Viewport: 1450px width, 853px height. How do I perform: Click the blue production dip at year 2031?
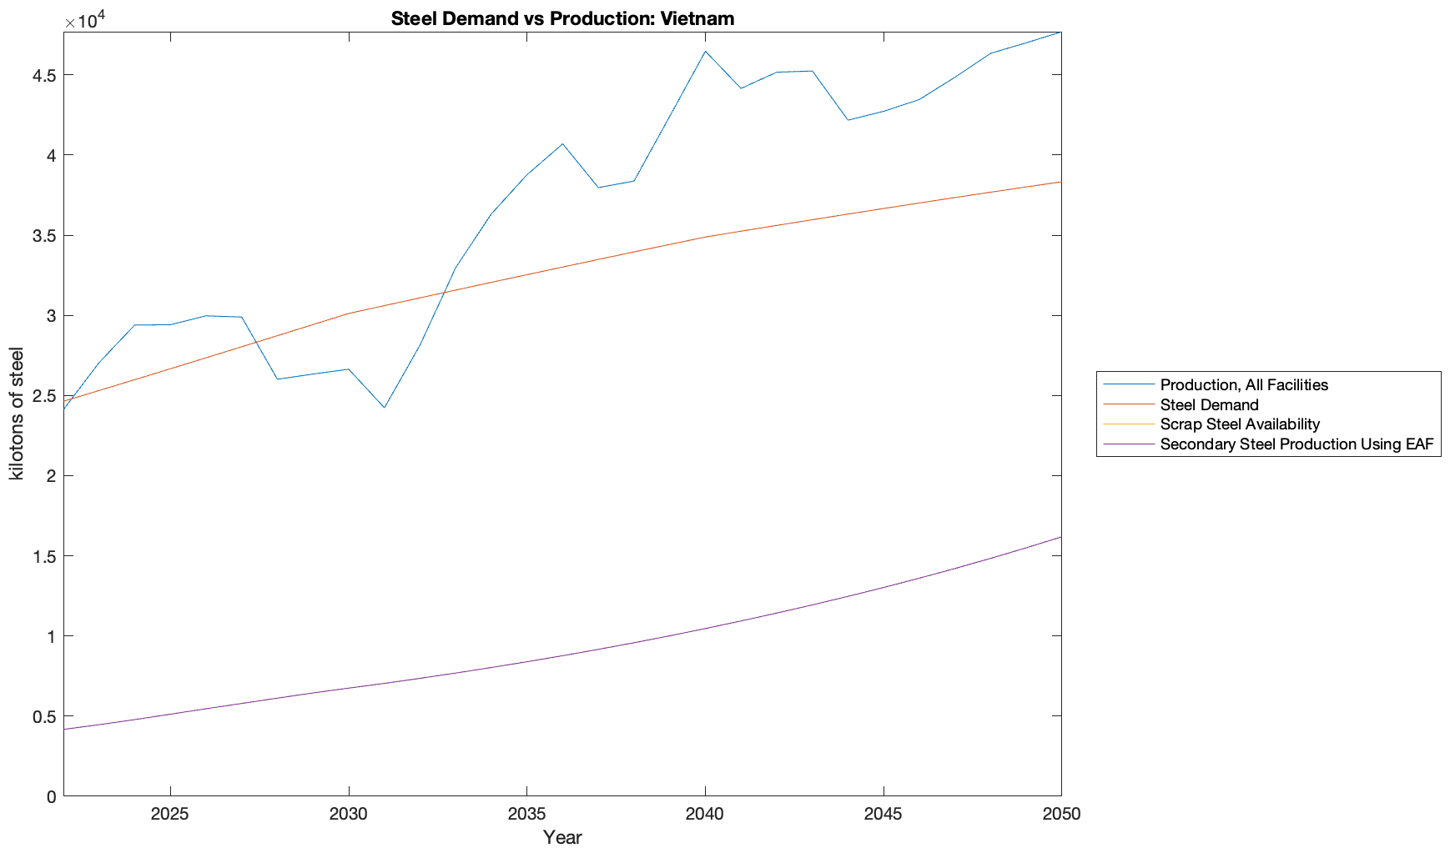point(385,407)
